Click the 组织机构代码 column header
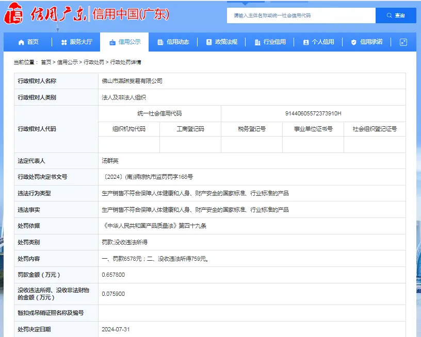The height and width of the screenshot is (337, 421). point(129,129)
